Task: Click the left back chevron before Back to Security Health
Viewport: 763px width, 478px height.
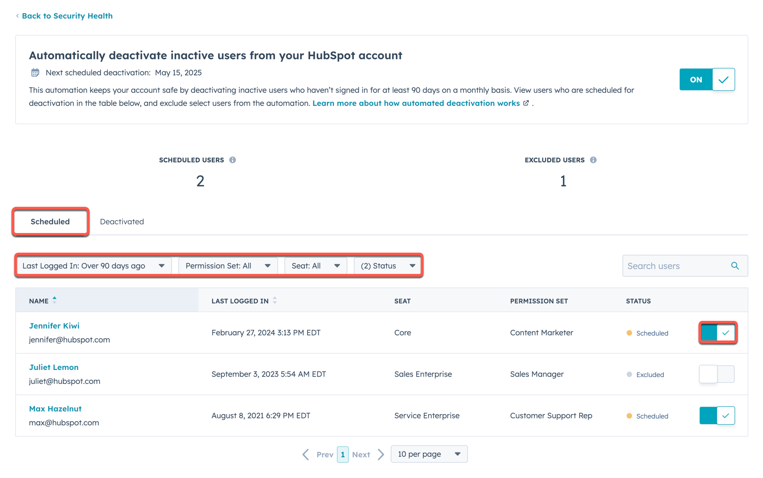Action: (17, 16)
